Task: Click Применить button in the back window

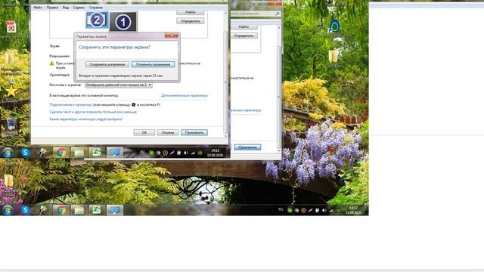Action: [247, 147]
